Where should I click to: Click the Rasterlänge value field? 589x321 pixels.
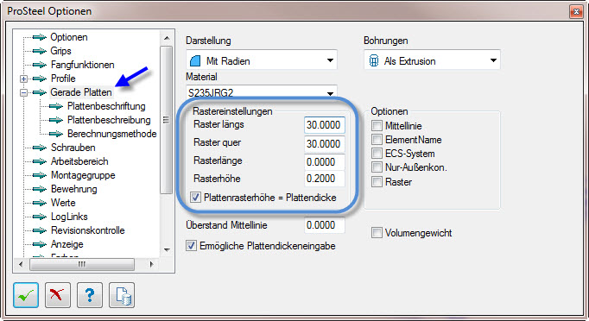pyautogui.click(x=325, y=162)
